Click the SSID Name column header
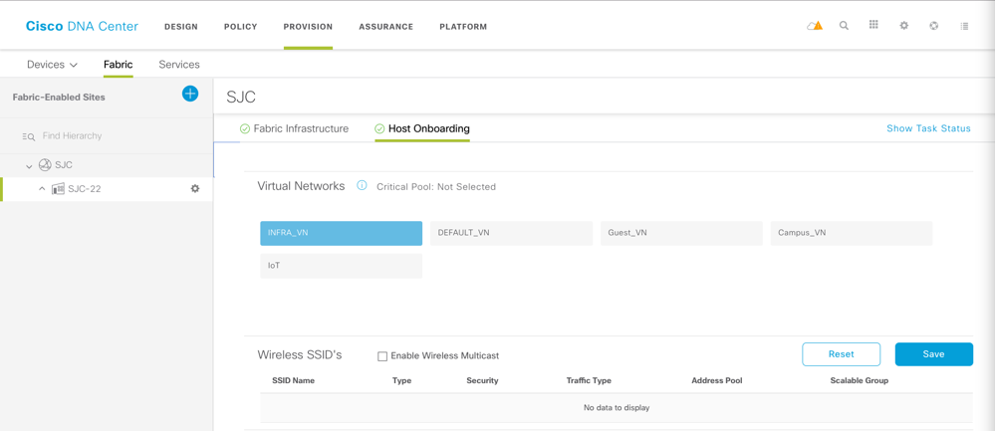This screenshot has width=995, height=431. pyautogui.click(x=293, y=381)
